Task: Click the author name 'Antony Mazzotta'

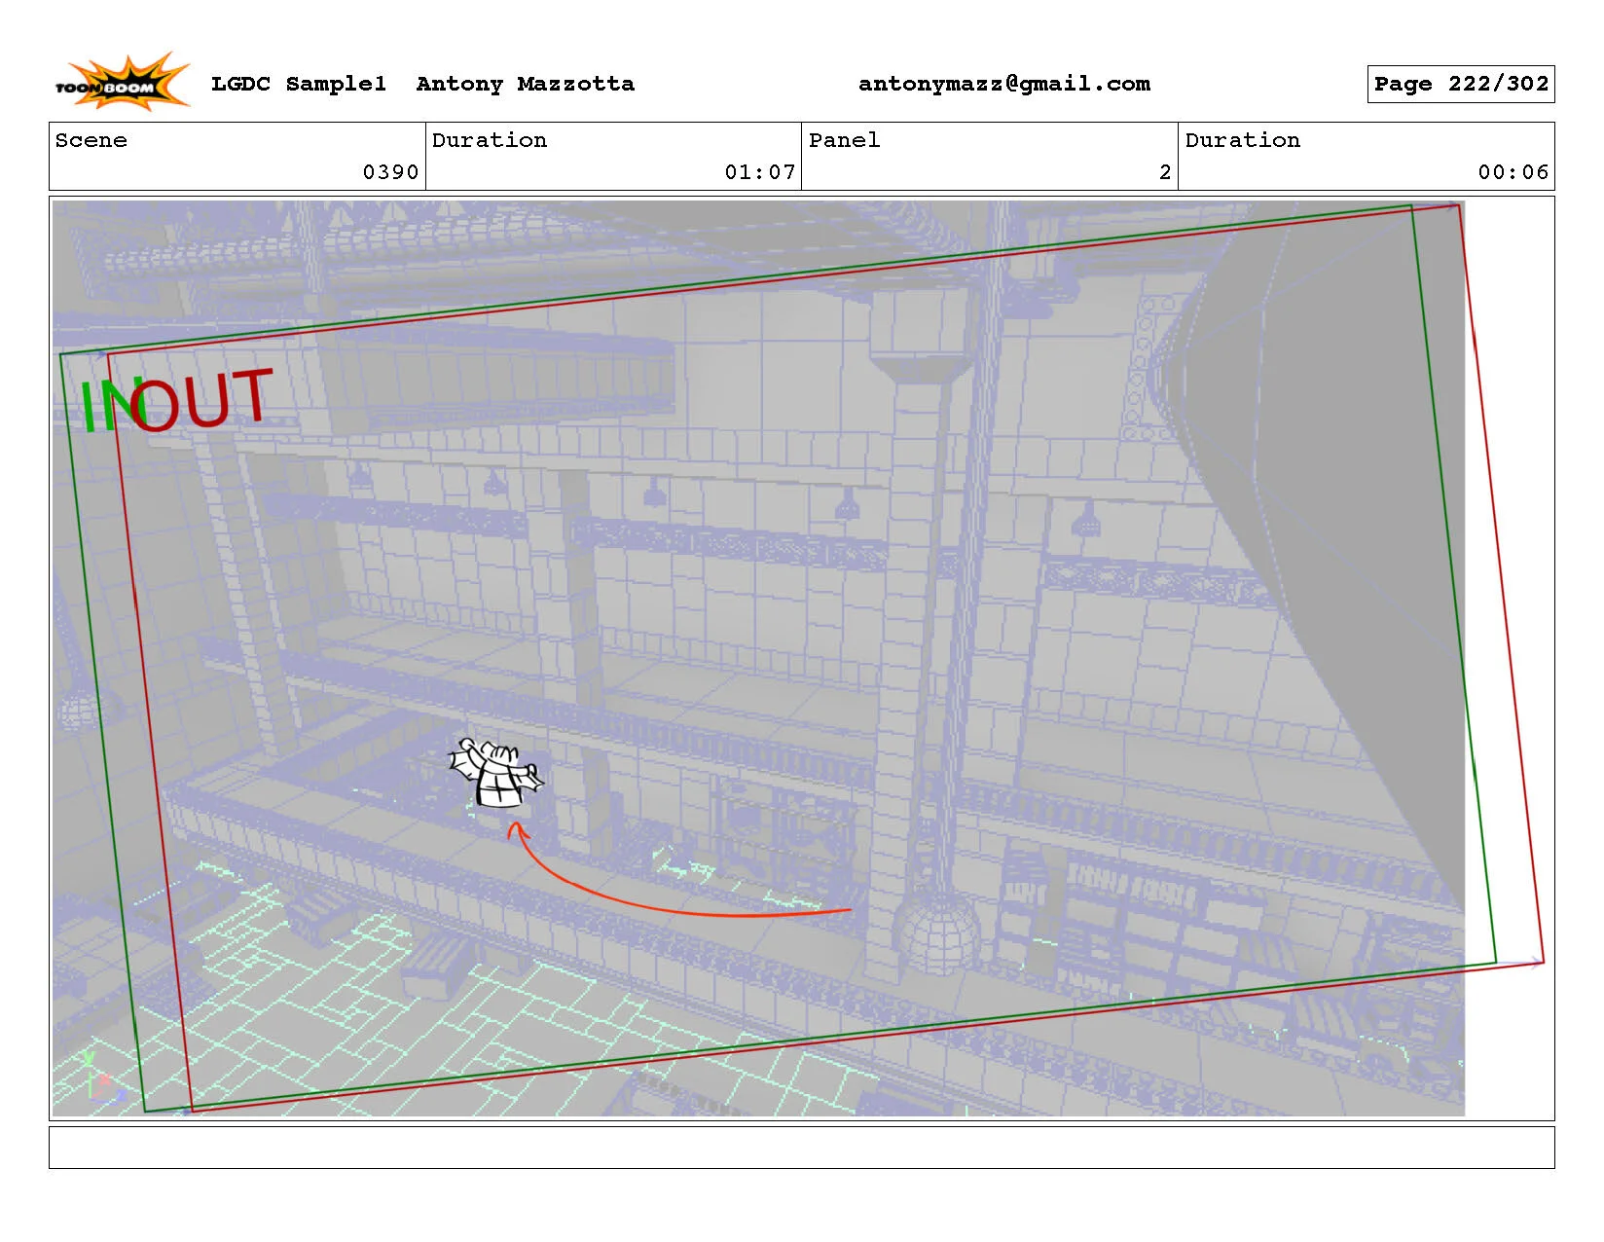Action: point(526,84)
